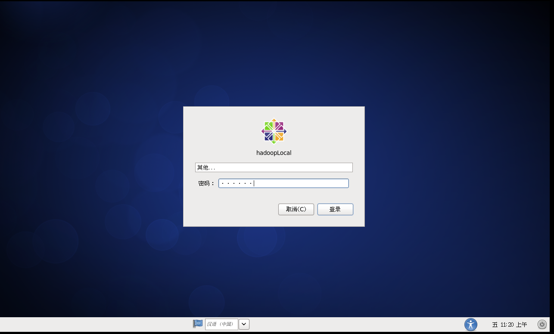Screen dimensions: 554x334
Task: Click the hadoopLocal hostname label
Action: (274, 153)
